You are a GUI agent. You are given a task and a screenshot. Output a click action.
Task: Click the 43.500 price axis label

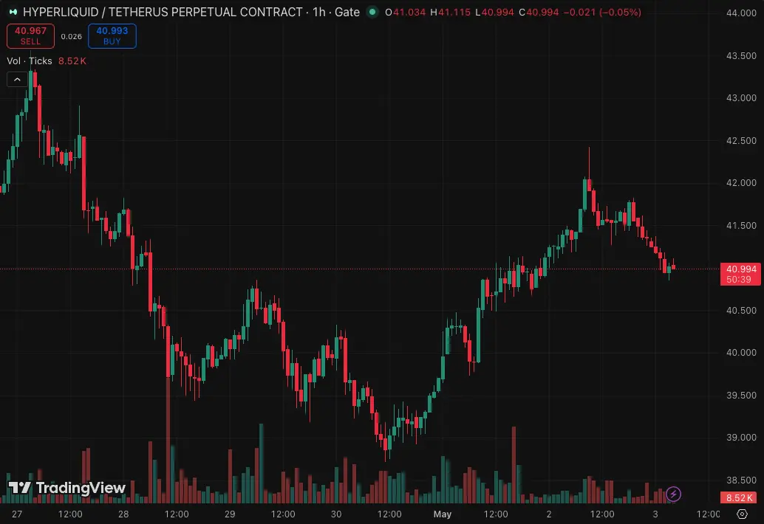click(741, 56)
